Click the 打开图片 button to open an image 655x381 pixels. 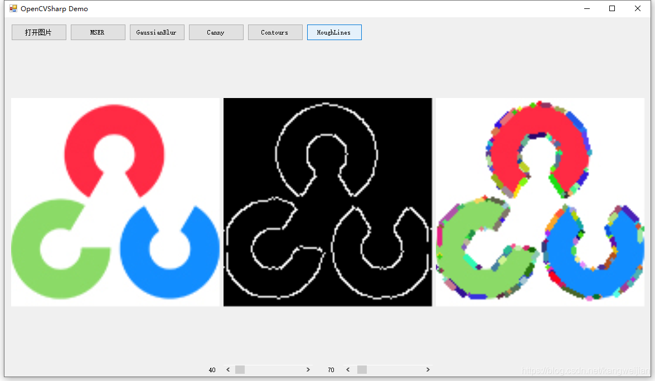coord(38,32)
